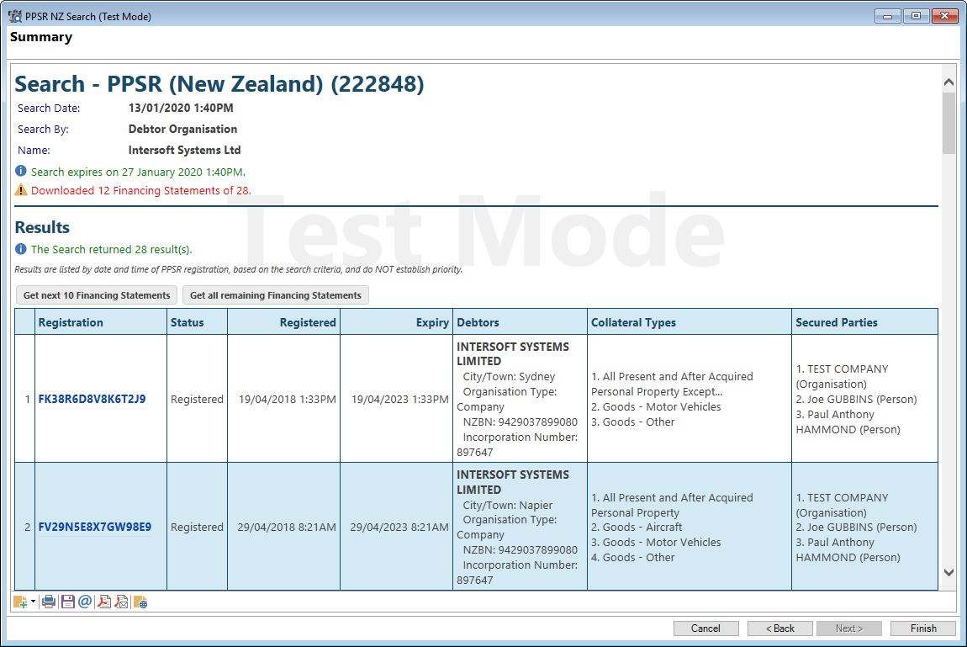
Task: Go back with the < Back button
Action: point(780,628)
